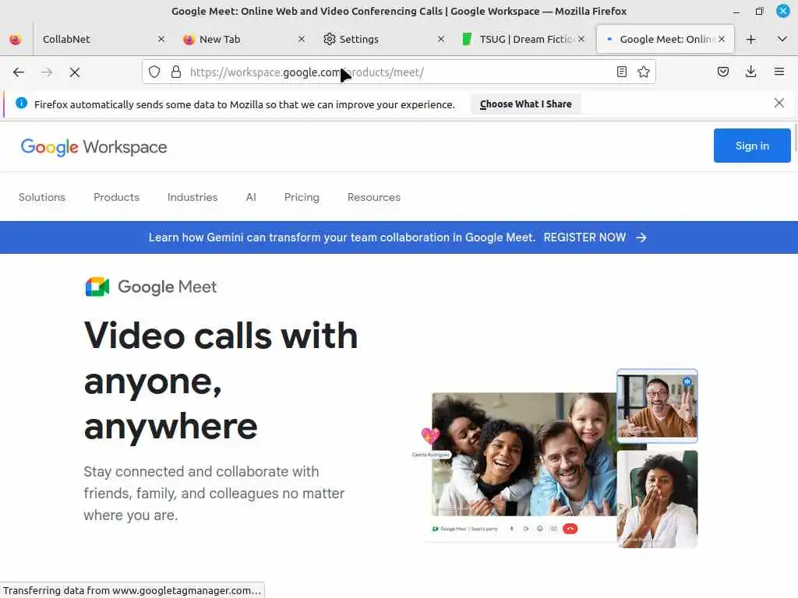Image resolution: width=798 pixels, height=598 pixels.
Task: Click the heart emoji reaction icon
Action: point(430,436)
